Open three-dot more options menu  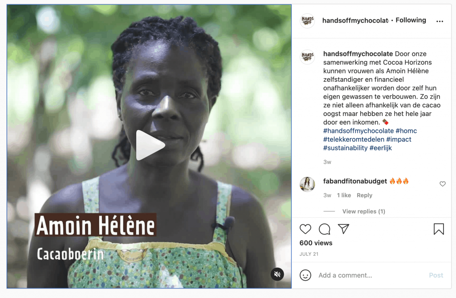pyautogui.click(x=440, y=21)
